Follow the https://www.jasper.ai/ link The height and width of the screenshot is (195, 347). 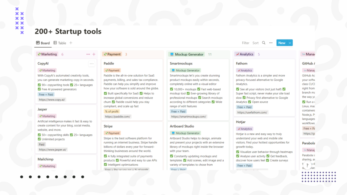coord(53,150)
